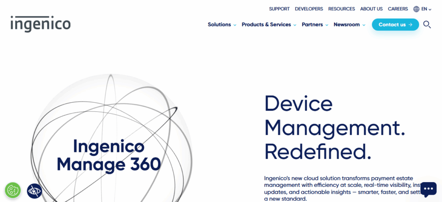Visit the Careers page
Image resolution: width=442 pixels, height=202 pixels.
click(x=398, y=9)
